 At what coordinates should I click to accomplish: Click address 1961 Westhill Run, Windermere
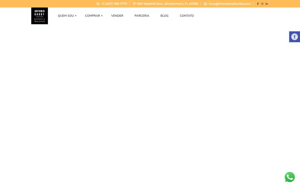point(167,4)
